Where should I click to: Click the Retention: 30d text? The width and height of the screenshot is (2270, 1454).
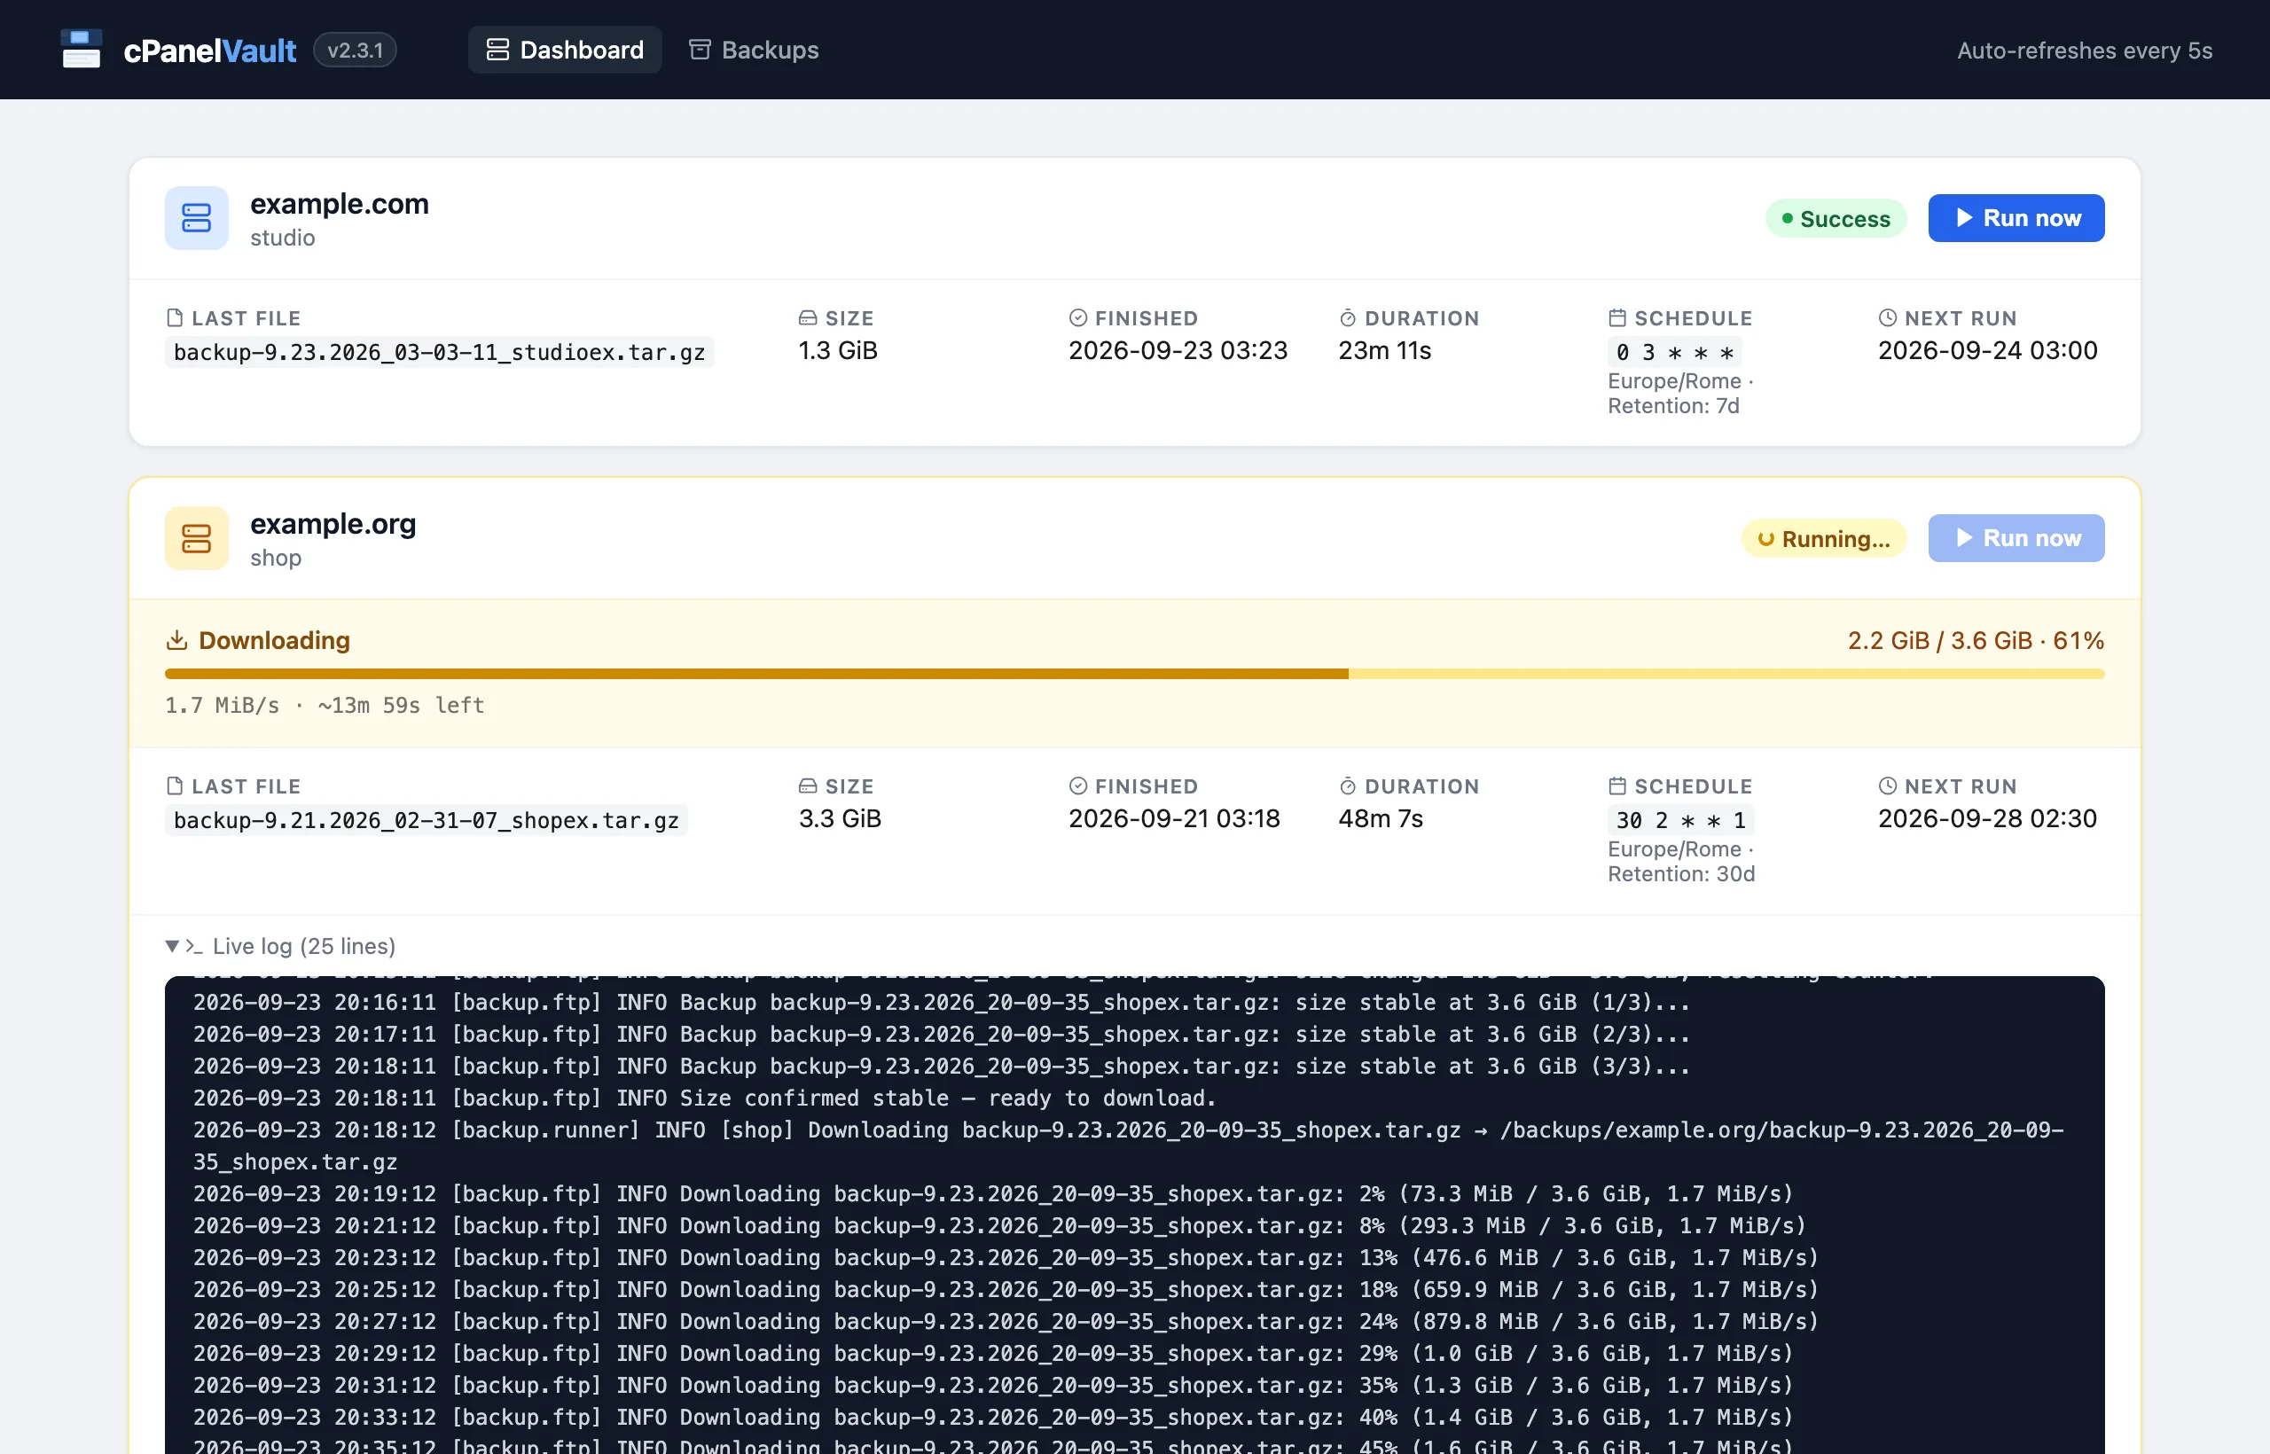coord(1682,874)
